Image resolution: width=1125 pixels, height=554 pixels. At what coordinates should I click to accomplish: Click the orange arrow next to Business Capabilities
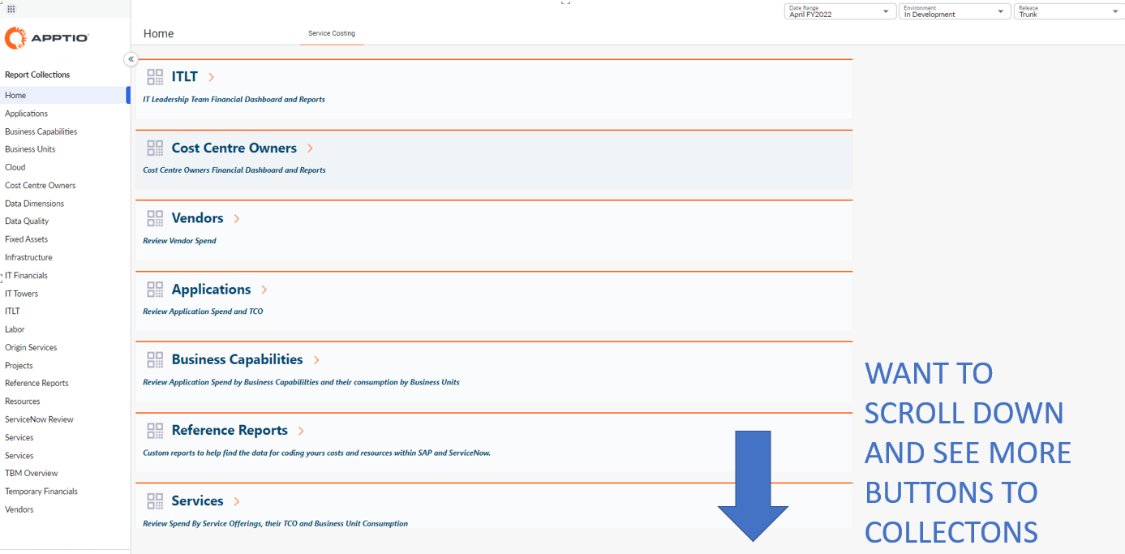point(316,360)
